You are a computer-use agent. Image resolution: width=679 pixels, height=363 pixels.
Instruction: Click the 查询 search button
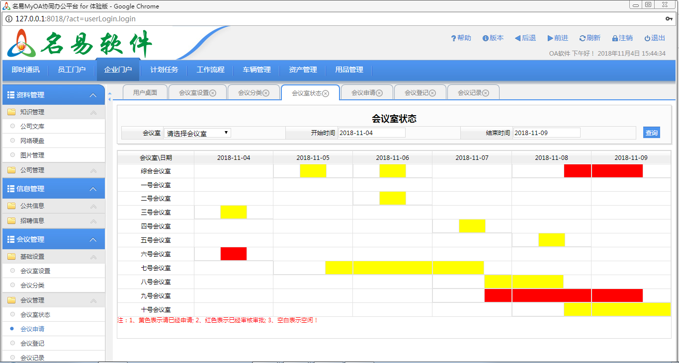(651, 133)
